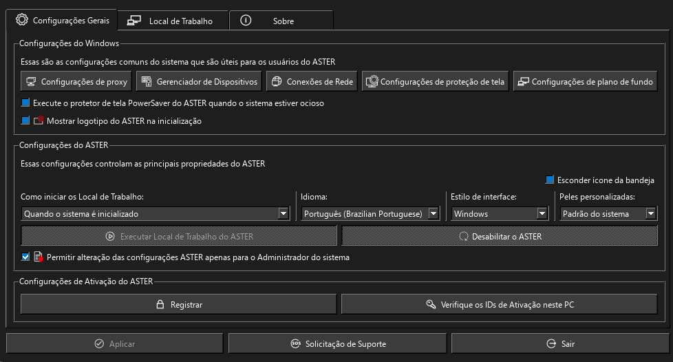Click the Aplicar button
Image resolution: width=673 pixels, height=362 pixels.
(115, 343)
